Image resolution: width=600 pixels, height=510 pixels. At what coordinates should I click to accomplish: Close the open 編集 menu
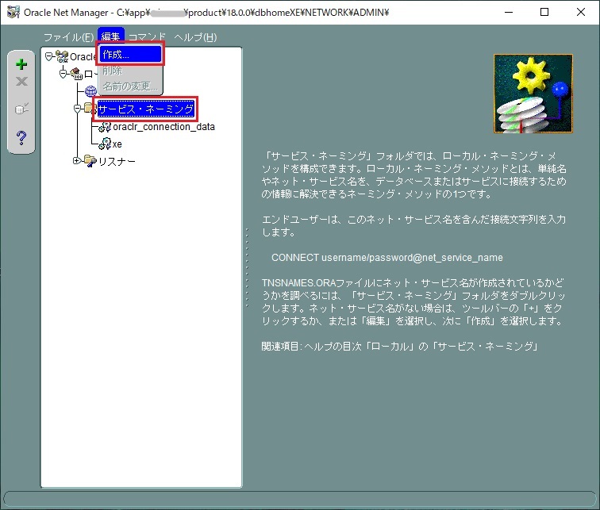click(x=111, y=36)
